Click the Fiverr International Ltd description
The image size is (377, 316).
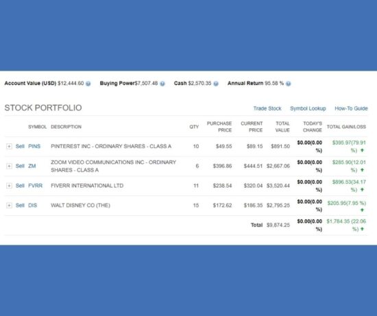pyautogui.click(x=87, y=186)
